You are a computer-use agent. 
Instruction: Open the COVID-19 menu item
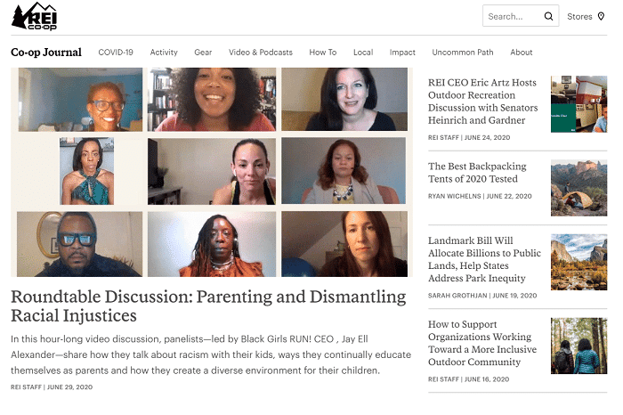(116, 52)
